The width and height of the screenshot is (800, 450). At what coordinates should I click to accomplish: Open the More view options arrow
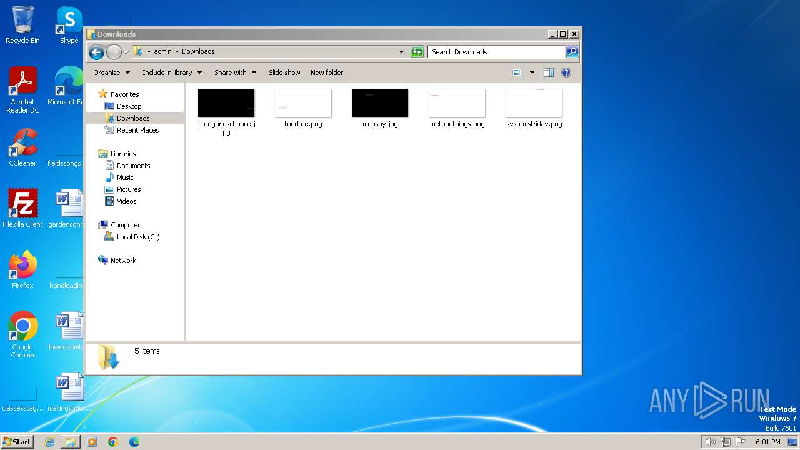[532, 72]
